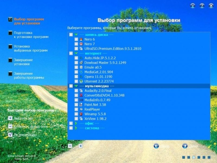Select the Paint.Net 3.58 row text

(95, 105)
